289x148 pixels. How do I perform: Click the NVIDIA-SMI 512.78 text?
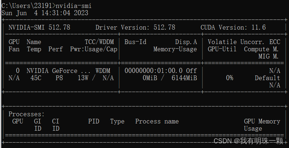(39, 27)
